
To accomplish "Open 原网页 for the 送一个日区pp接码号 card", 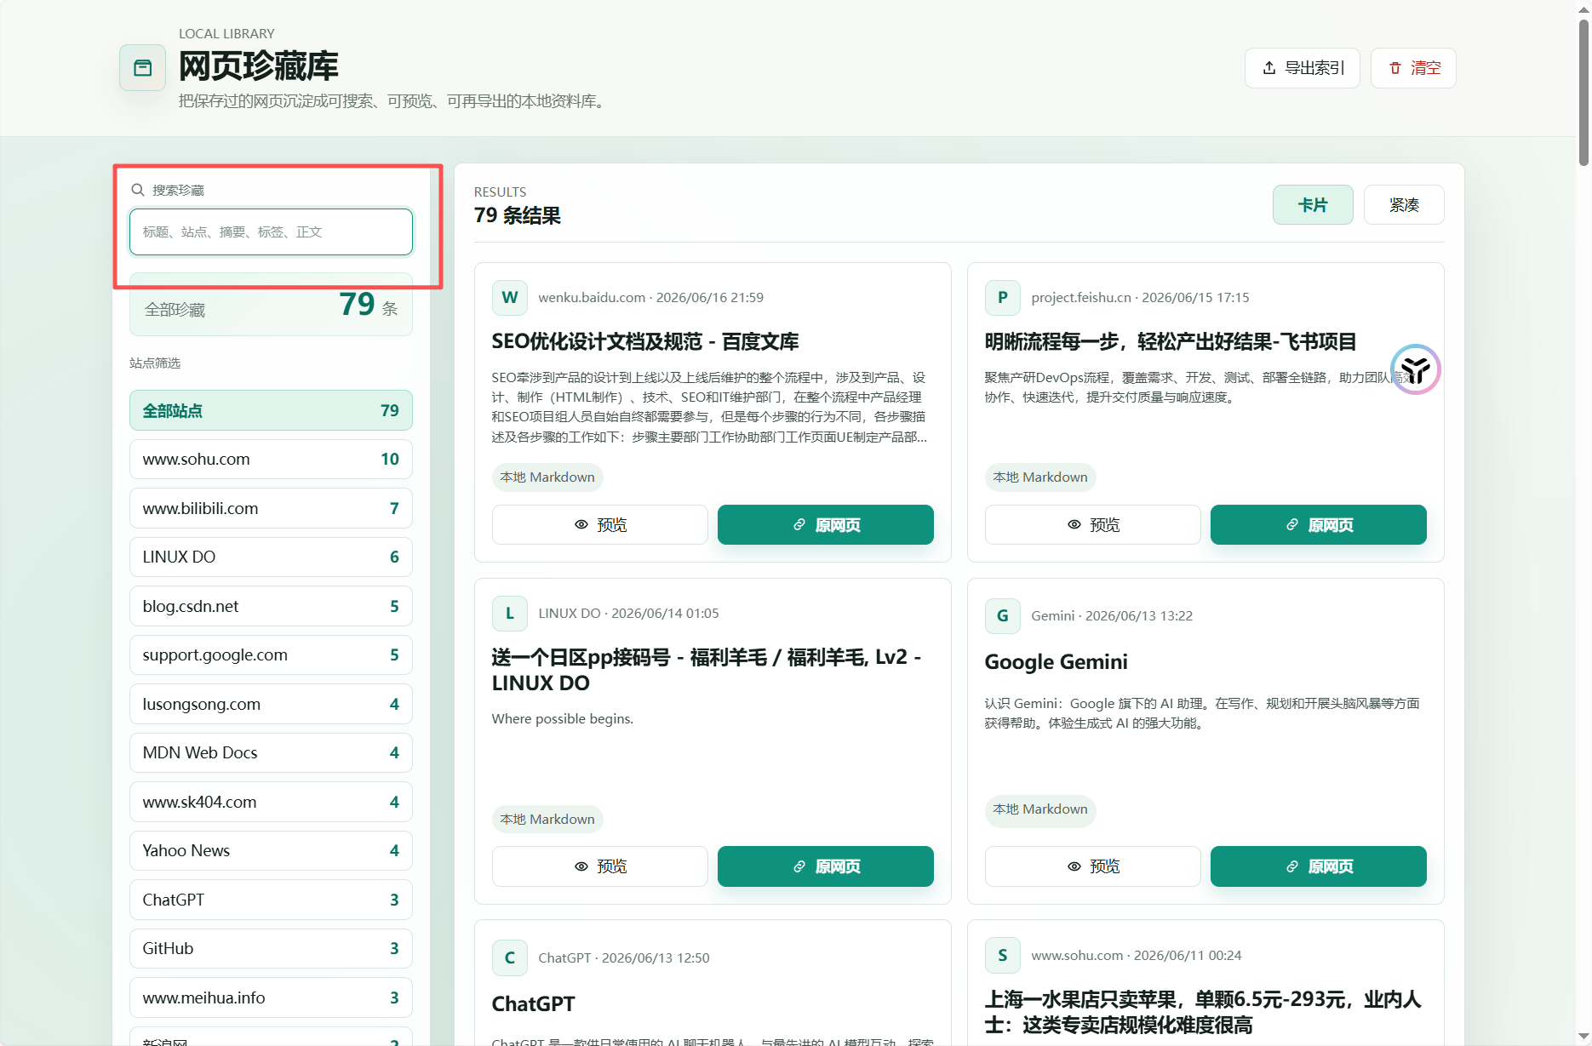I will tap(826, 866).
